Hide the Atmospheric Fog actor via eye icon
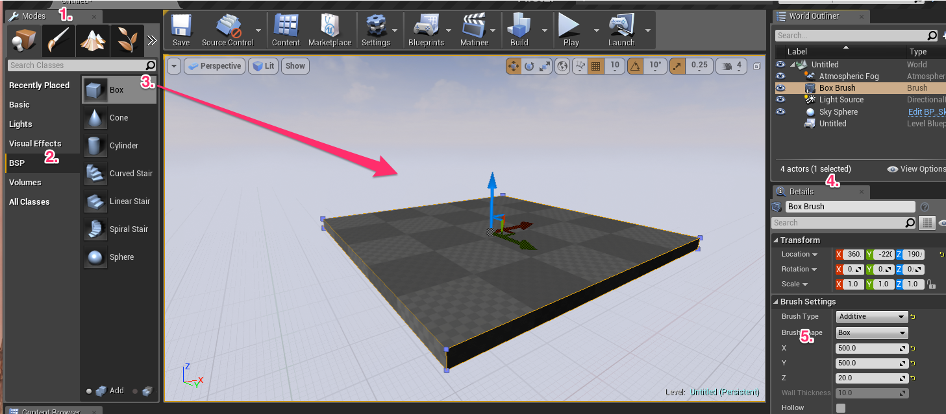 click(780, 76)
